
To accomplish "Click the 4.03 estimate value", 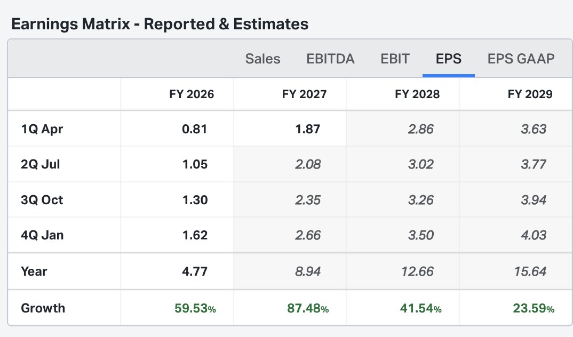I will coord(534,235).
